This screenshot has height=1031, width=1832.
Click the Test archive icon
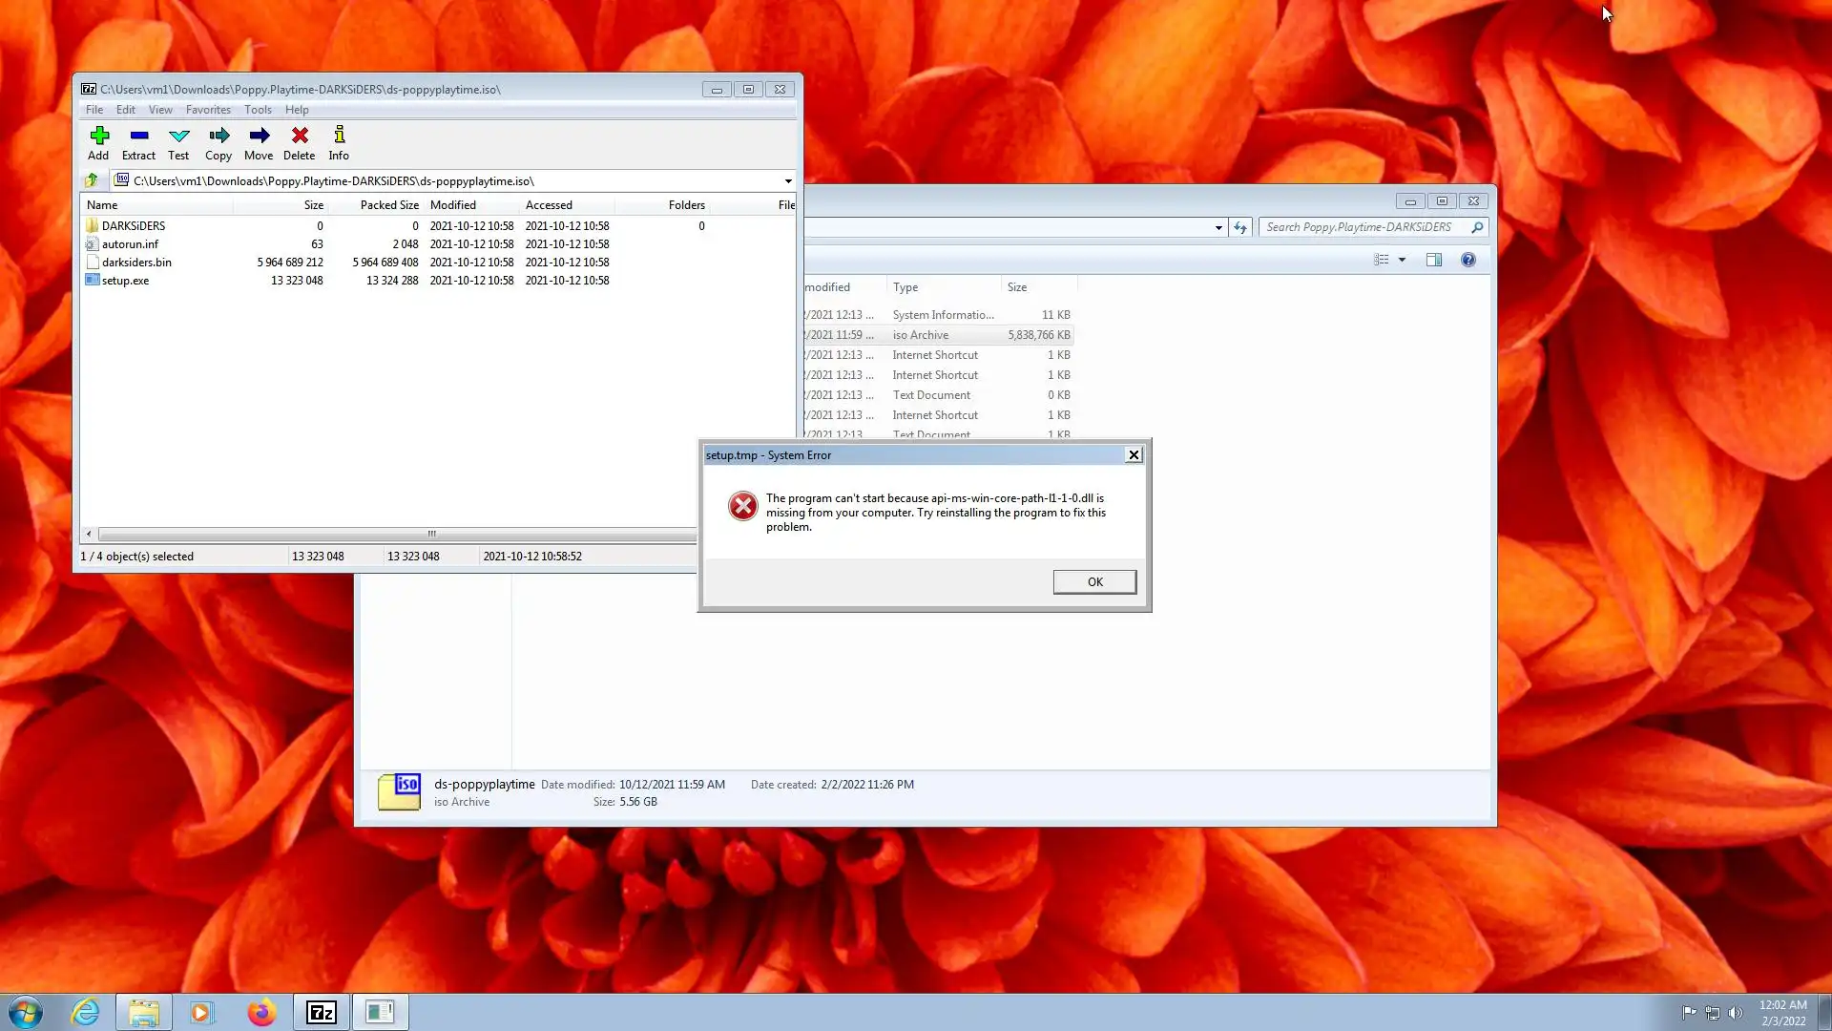[x=178, y=142]
